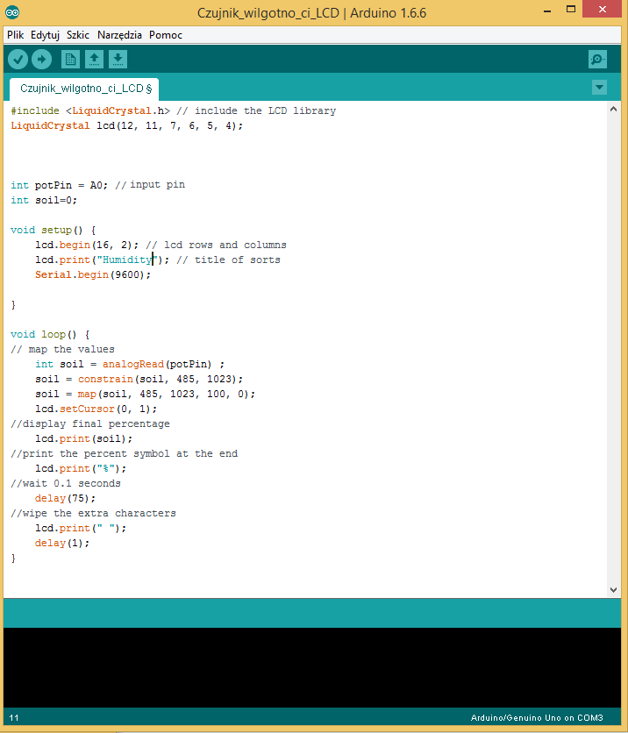Click the 'lcd.print("Humidity");' line
The width and height of the screenshot is (628, 733).
click(x=158, y=260)
